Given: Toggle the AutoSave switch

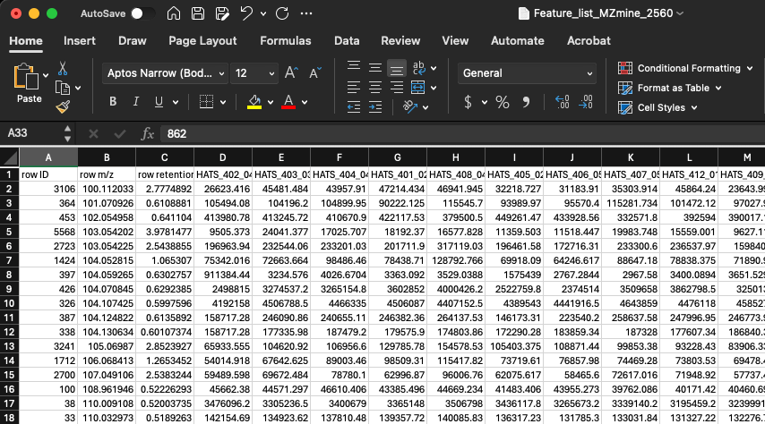Looking at the screenshot, I should 142,13.
